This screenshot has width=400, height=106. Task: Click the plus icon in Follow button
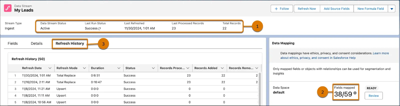[276, 9]
